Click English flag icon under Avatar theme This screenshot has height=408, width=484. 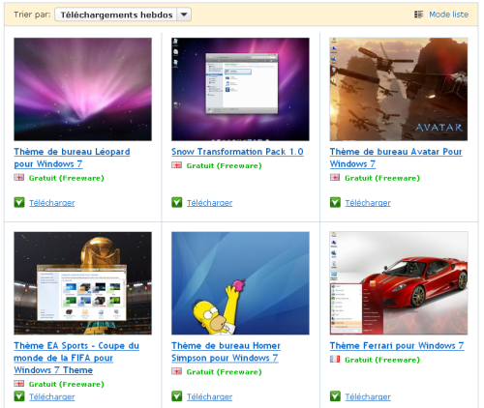coord(335,178)
